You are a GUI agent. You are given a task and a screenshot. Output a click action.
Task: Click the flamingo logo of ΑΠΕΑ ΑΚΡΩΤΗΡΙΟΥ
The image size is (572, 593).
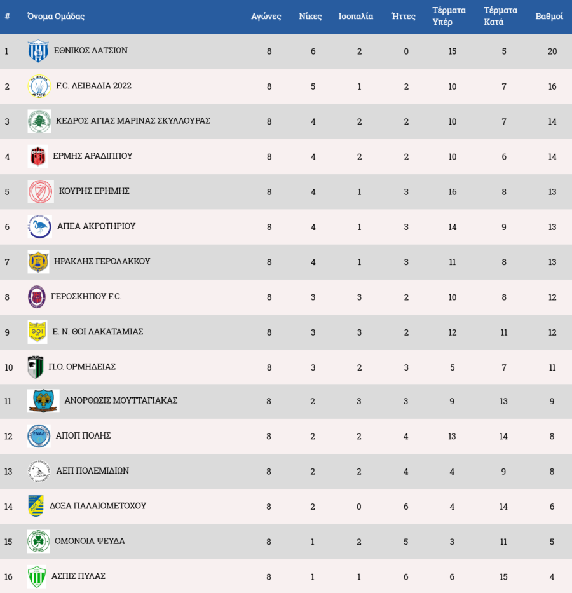[39, 227]
